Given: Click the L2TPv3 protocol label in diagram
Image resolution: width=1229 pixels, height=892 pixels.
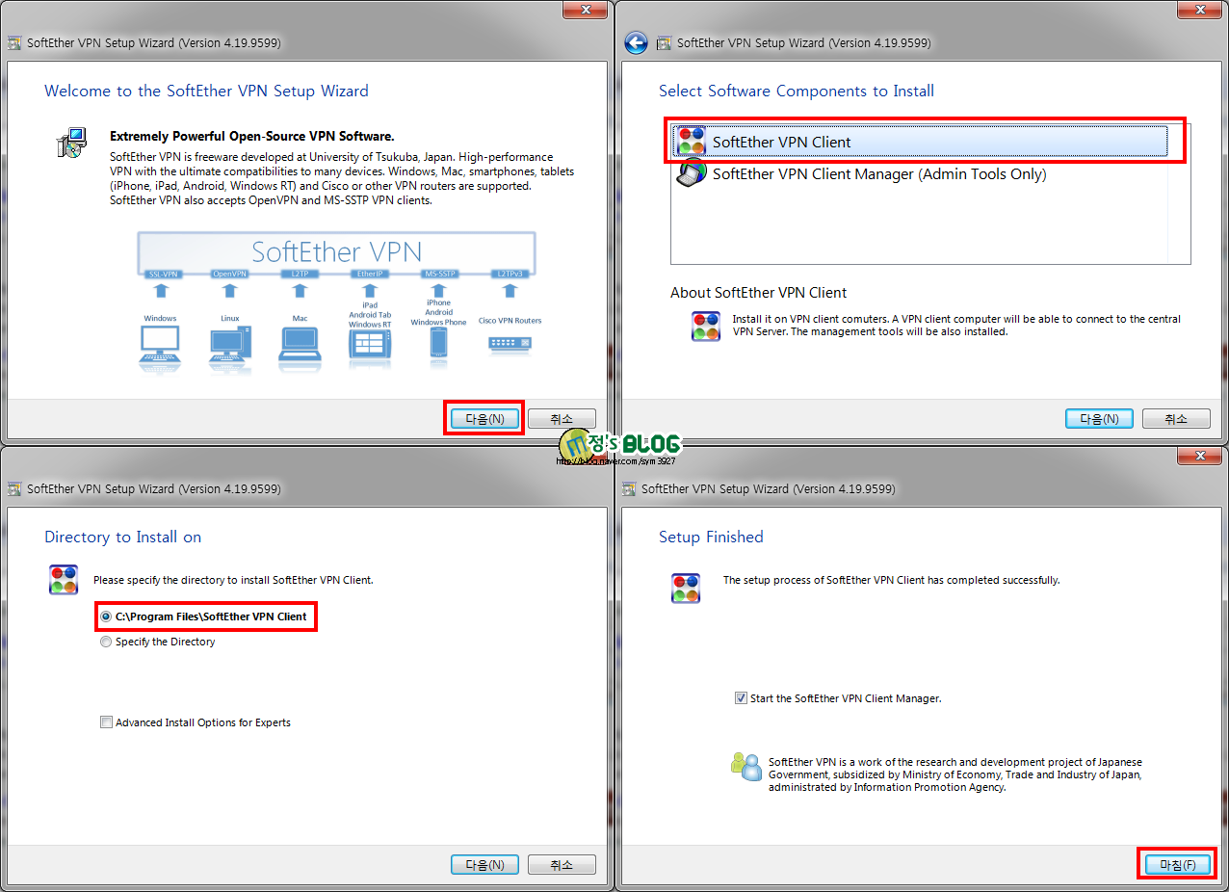Looking at the screenshot, I should (510, 275).
